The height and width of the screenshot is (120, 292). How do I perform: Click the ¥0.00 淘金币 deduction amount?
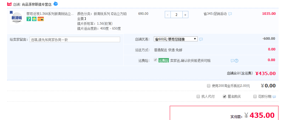tap(268, 85)
